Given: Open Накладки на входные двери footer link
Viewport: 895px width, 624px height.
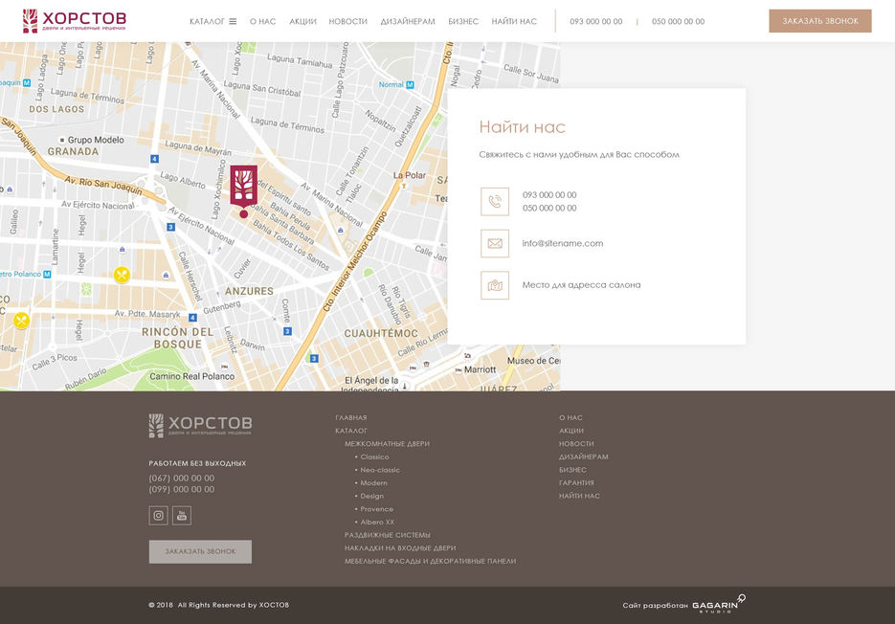Looking at the screenshot, I should [x=400, y=548].
